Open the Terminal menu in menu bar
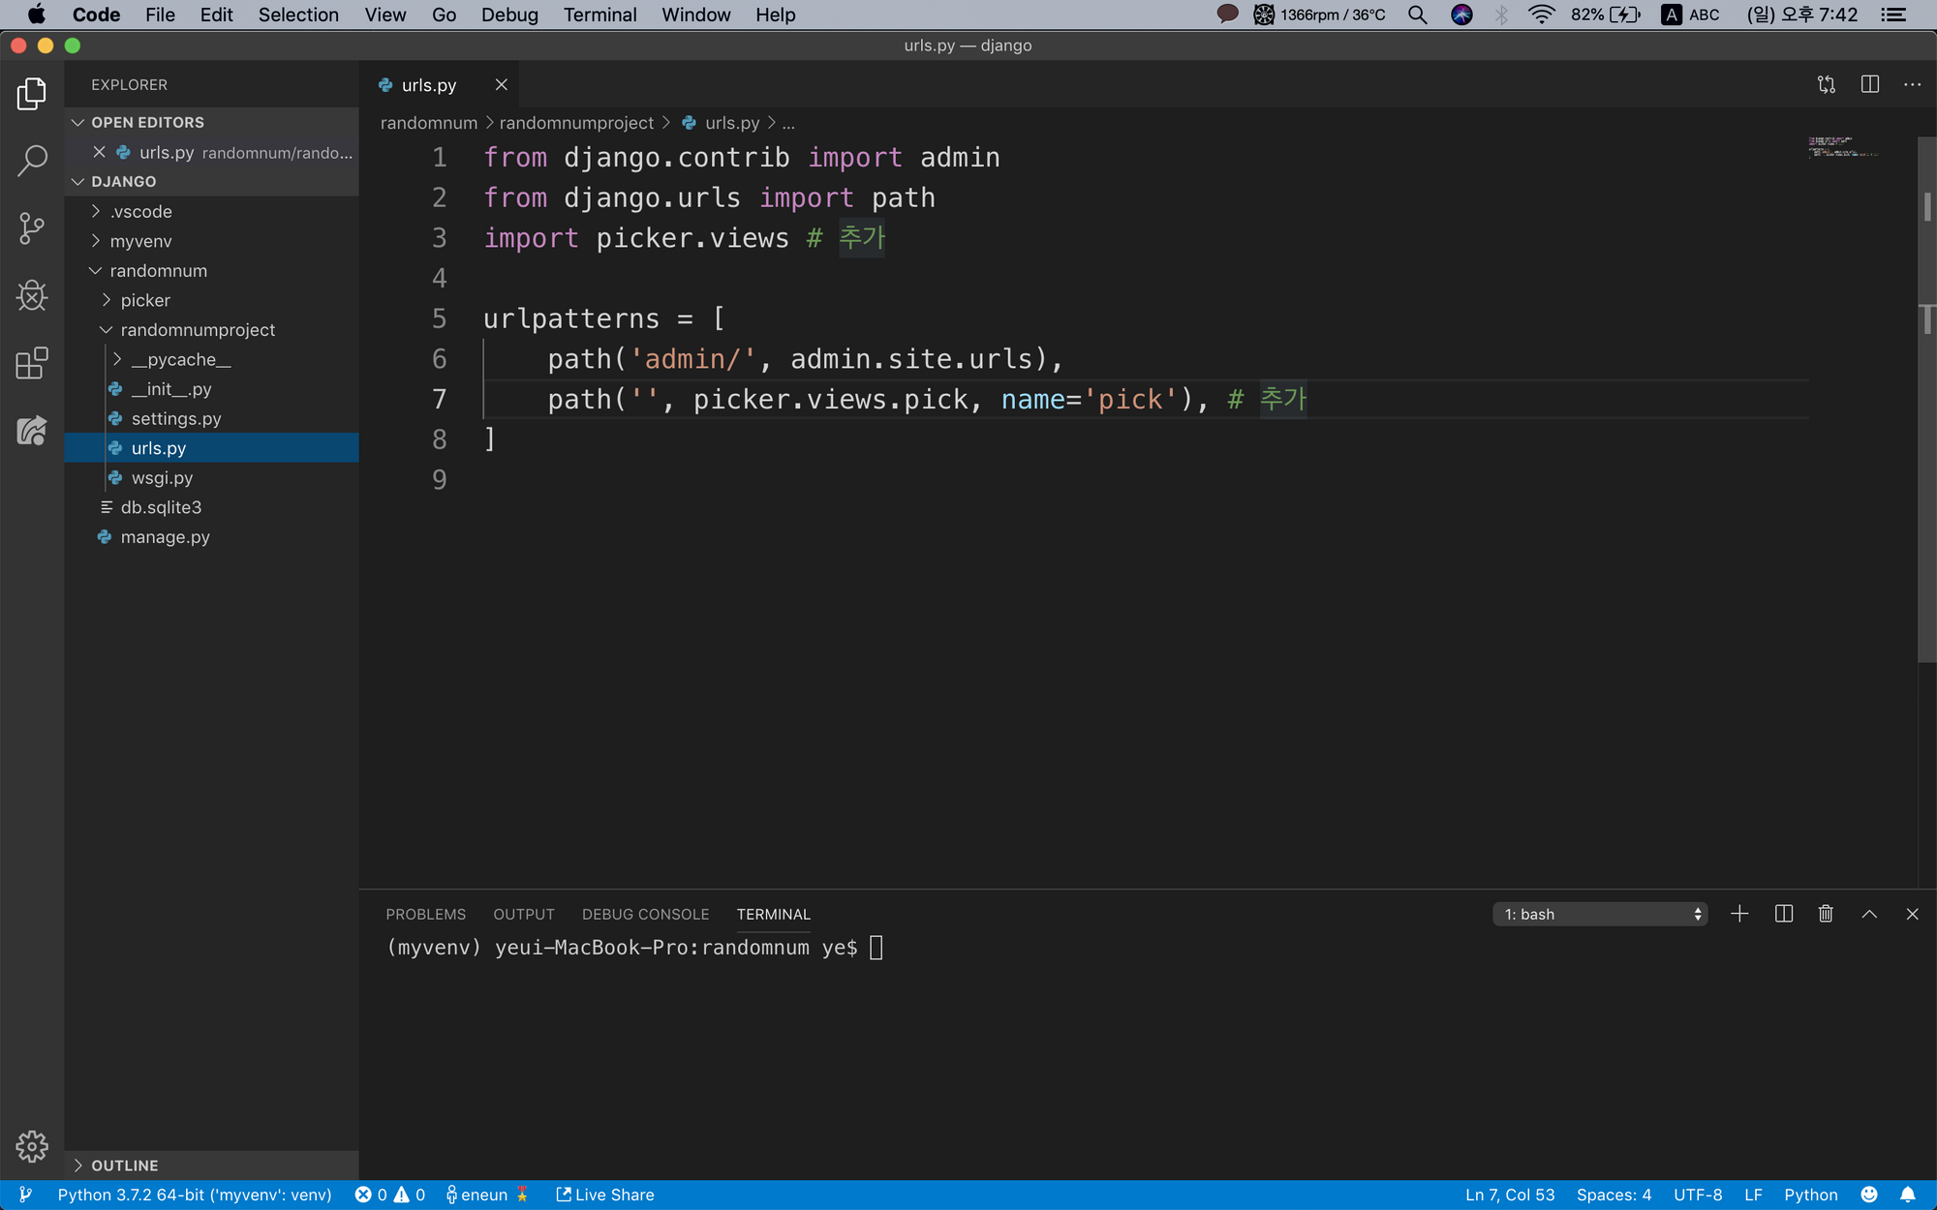This screenshot has width=1937, height=1210. pos(600,15)
